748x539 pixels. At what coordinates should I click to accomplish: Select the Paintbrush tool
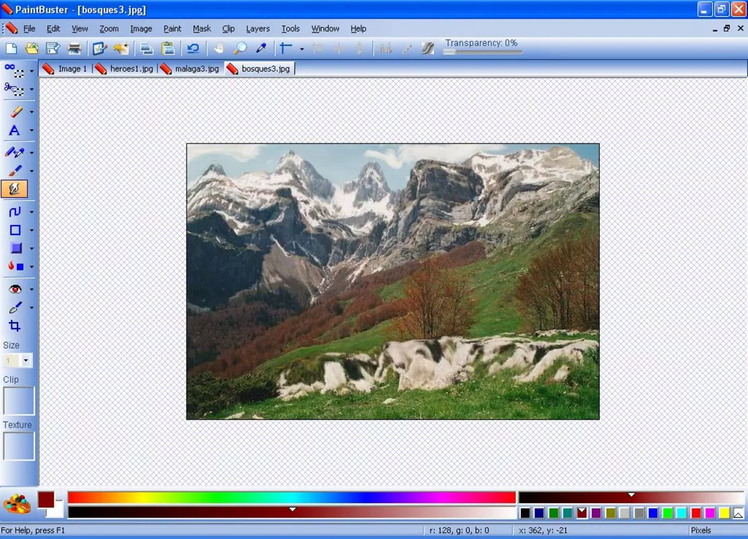[14, 170]
